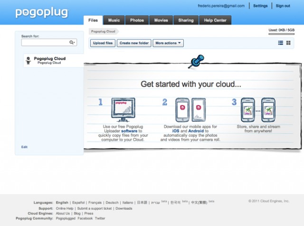The image size is (304, 226).
Task: Switch to the Music tab
Action: click(114, 20)
